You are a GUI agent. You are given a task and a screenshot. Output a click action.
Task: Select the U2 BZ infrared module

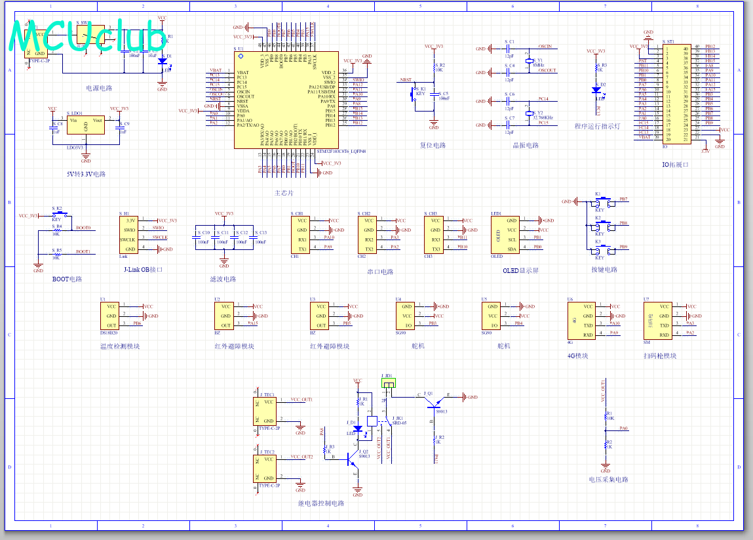(x=224, y=316)
